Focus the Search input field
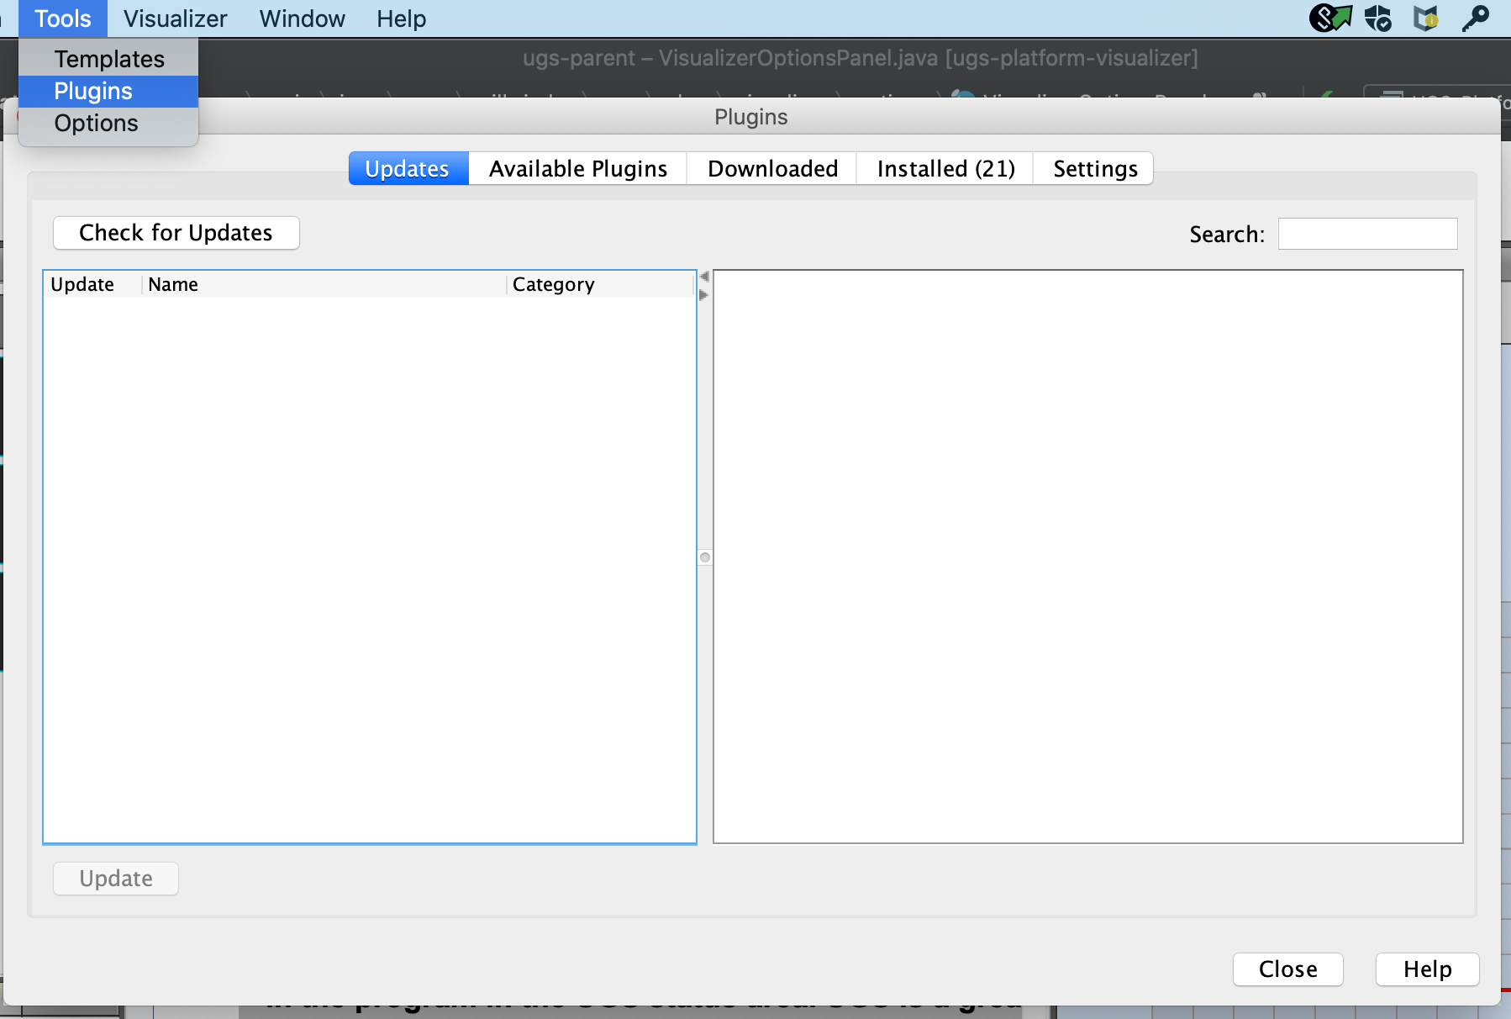Viewport: 1511px width, 1019px height. 1367,234
